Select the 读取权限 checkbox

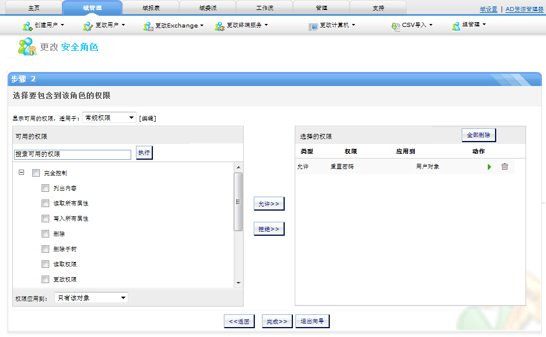[x=45, y=264]
